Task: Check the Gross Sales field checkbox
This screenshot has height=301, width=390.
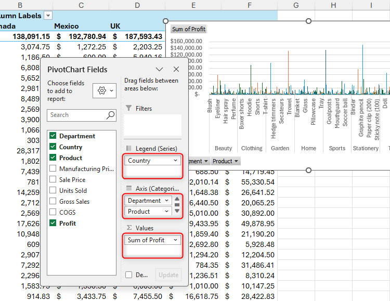Action: (x=53, y=201)
